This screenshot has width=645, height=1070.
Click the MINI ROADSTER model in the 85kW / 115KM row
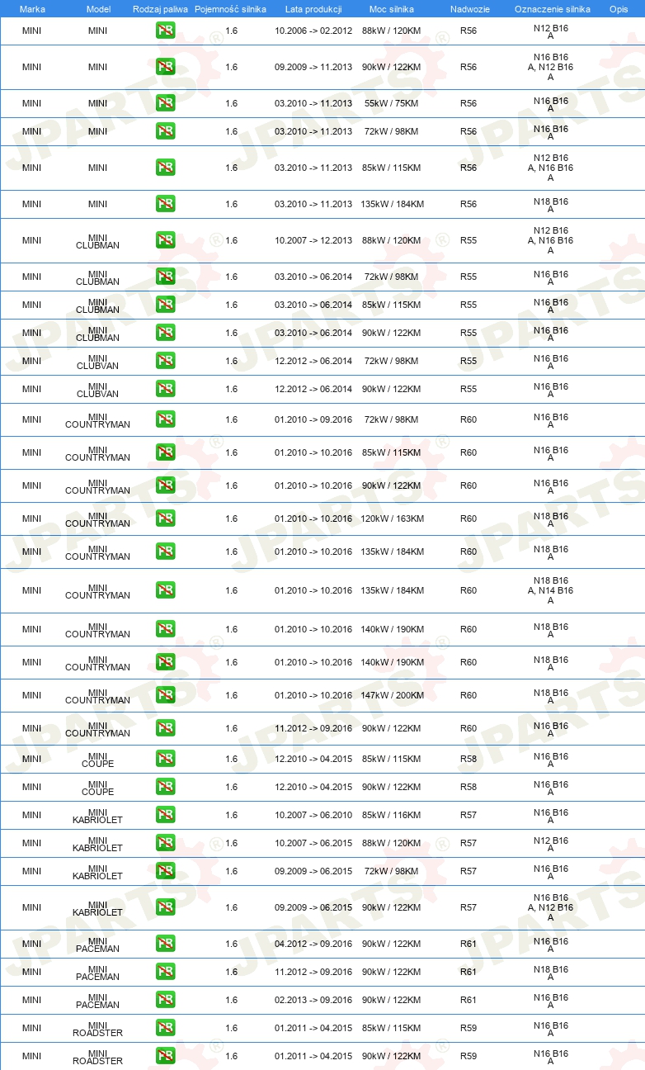coord(98,1028)
